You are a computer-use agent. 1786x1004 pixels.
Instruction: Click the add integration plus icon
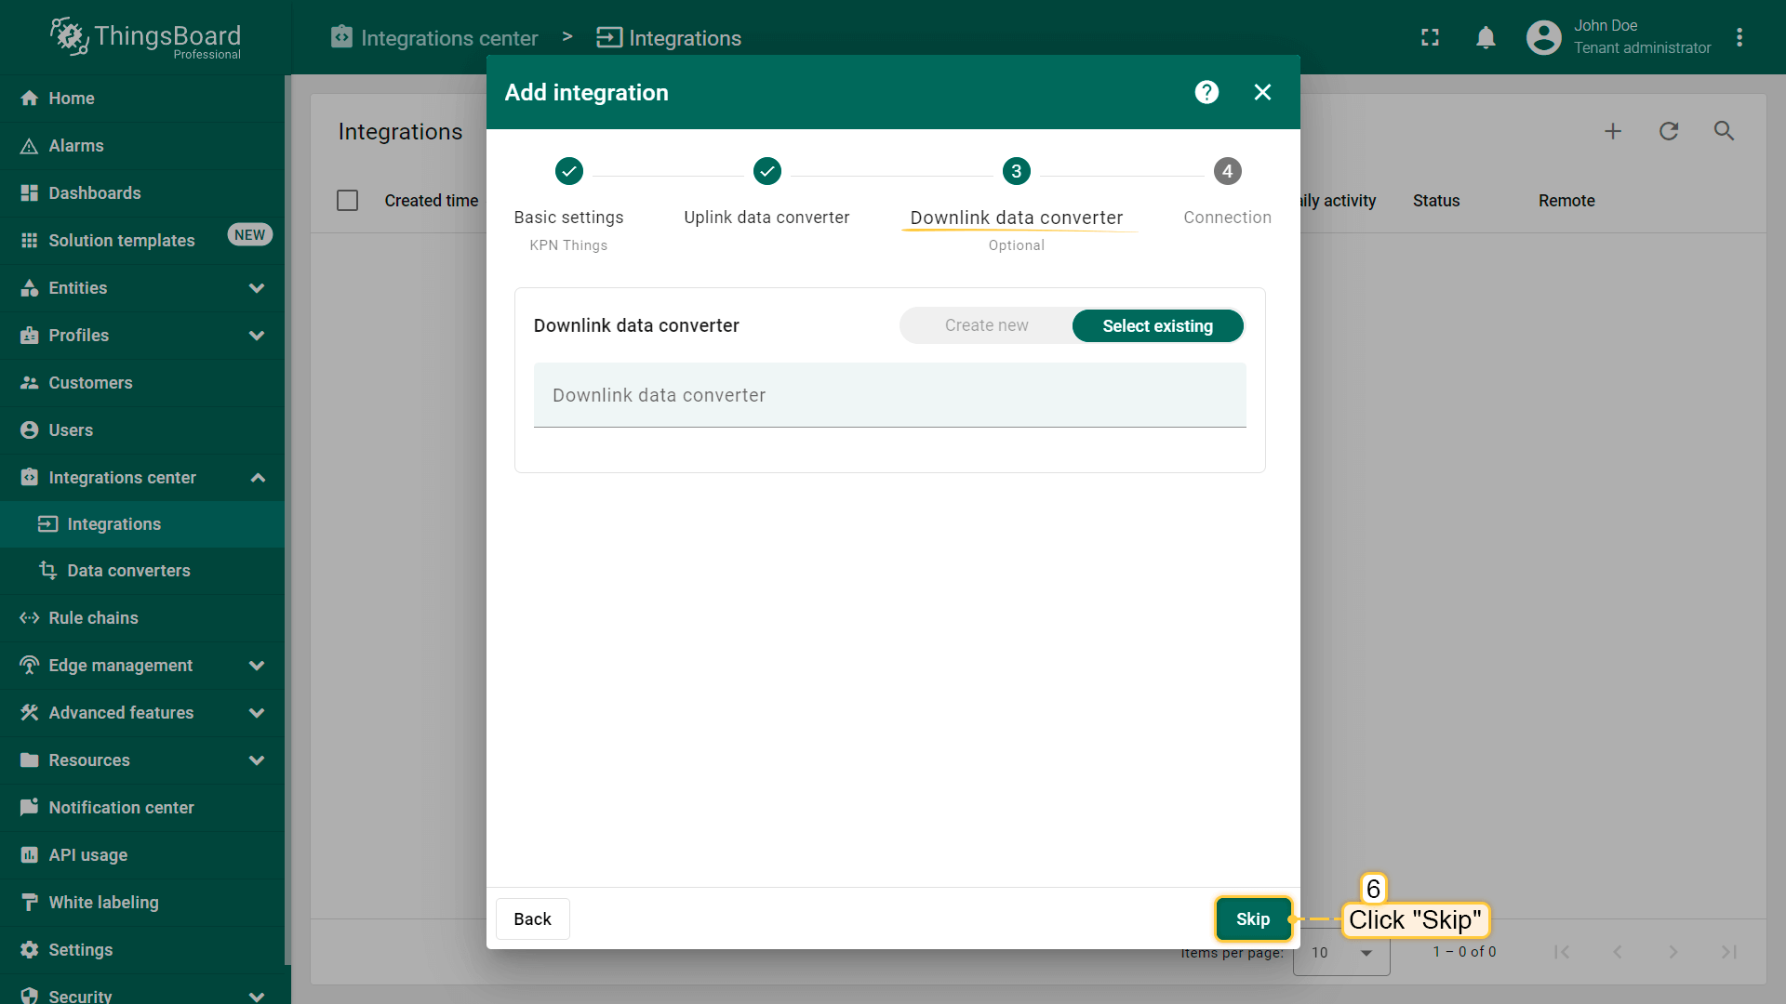(x=1613, y=131)
